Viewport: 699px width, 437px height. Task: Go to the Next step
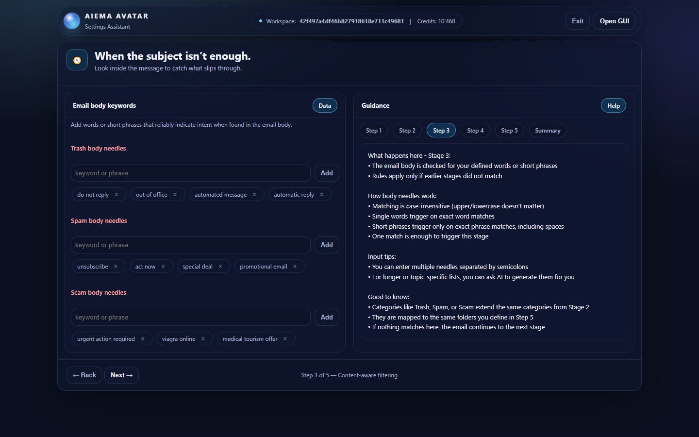121,375
